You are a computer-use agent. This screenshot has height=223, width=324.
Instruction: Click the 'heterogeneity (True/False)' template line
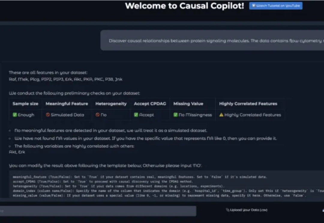pos(118,186)
